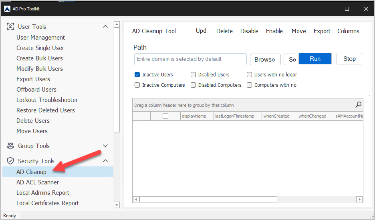Open Local Admins Report
Viewport: 375px width, 220px height.
43,192
